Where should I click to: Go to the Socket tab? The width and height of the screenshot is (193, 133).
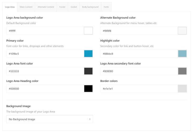click(x=74, y=7)
